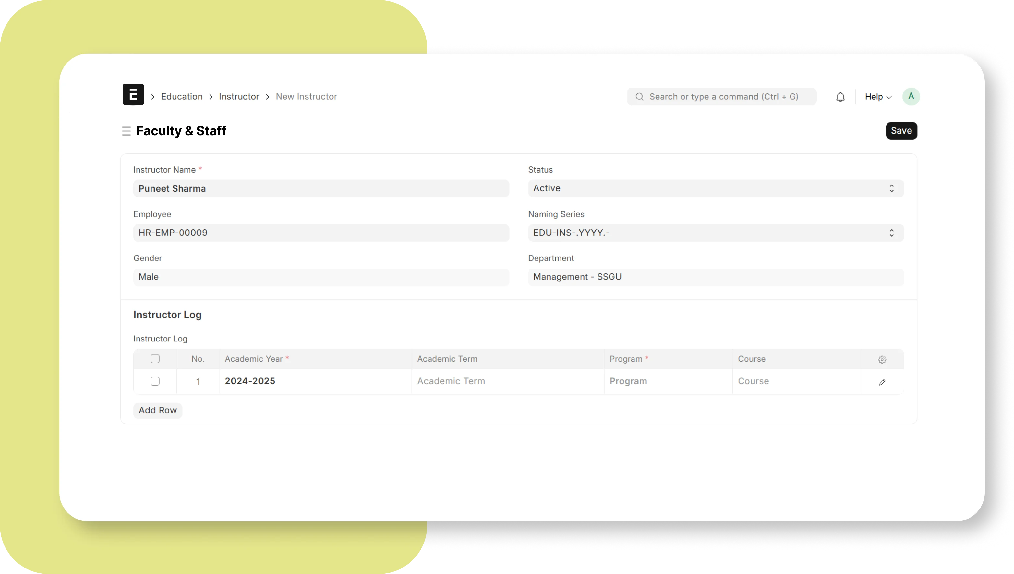The height and width of the screenshot is (574, 1014).
Task: Open the Instructor Log table settings gear
Action: [882, 359]
